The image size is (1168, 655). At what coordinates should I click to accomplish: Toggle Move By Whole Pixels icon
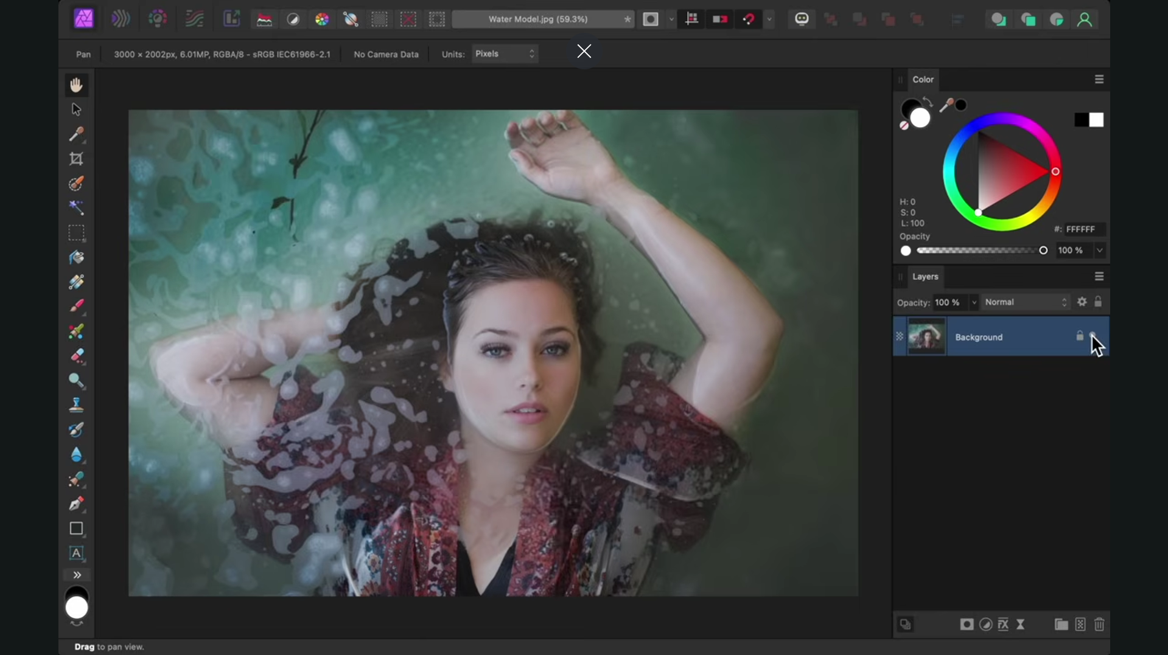(720, 19)
